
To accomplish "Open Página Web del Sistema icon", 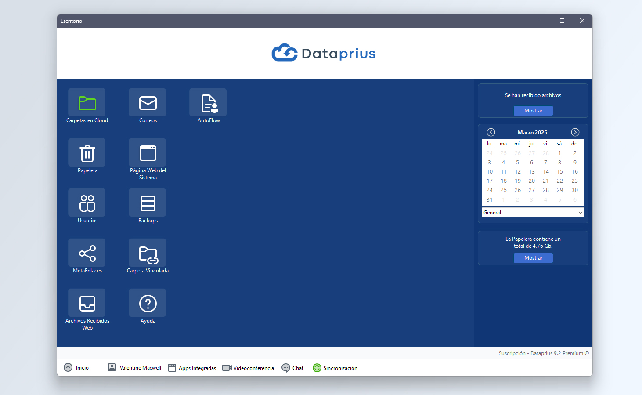I will 148,152.
